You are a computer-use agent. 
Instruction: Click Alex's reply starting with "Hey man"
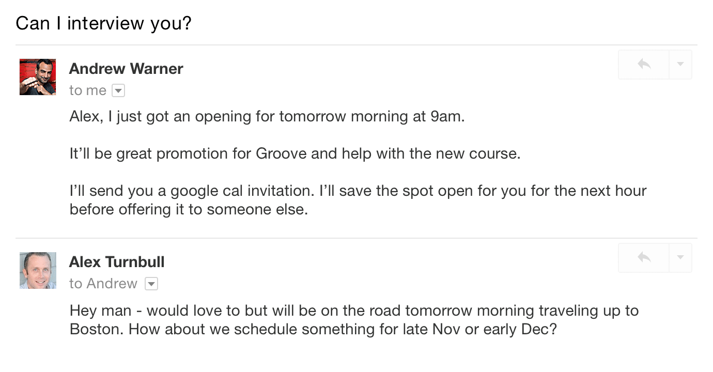[x=354, y=311]
